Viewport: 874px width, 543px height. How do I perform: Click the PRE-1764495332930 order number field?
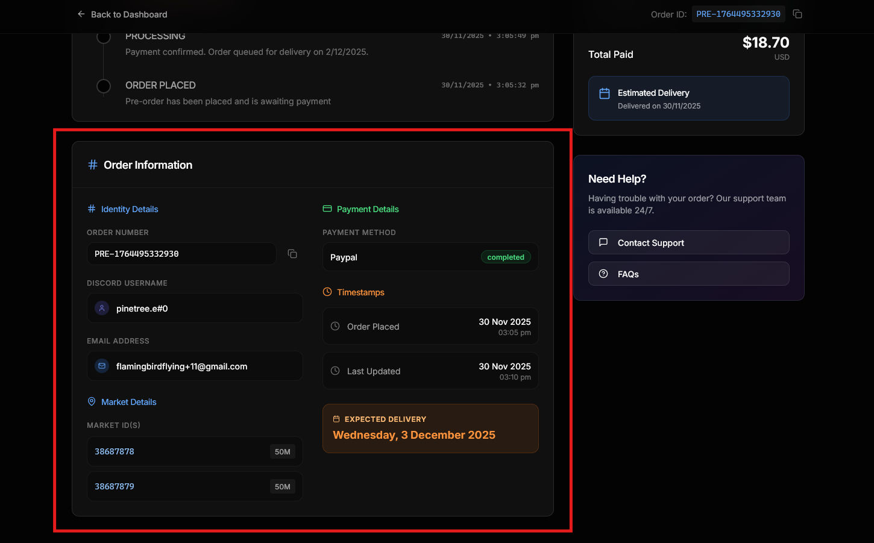(181, 254)
